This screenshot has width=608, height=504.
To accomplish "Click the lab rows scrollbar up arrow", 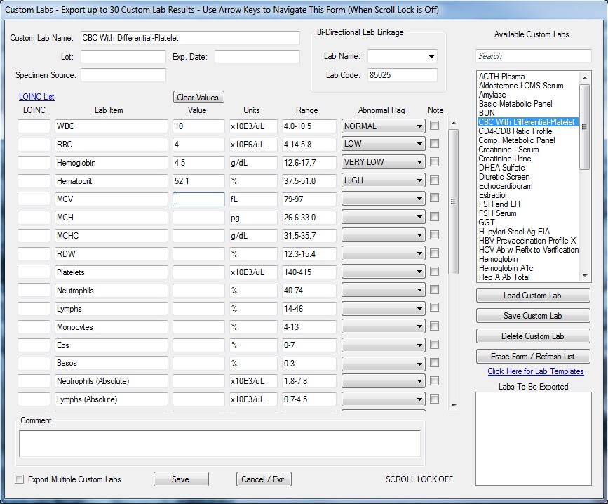I will 454,123.
